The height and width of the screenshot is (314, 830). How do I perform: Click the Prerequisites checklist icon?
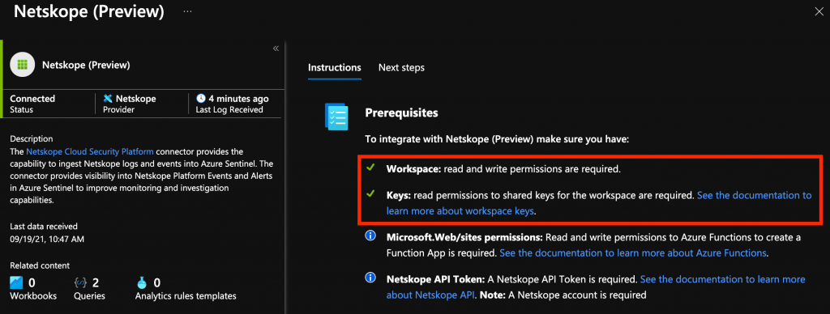coord(336,117)
